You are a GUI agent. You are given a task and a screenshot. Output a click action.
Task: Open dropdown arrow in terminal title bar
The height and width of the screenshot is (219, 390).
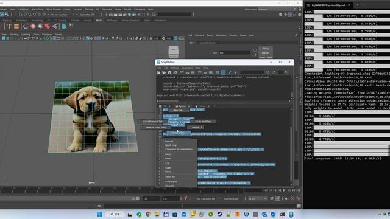pyautogui.click(x=364, y=5)
